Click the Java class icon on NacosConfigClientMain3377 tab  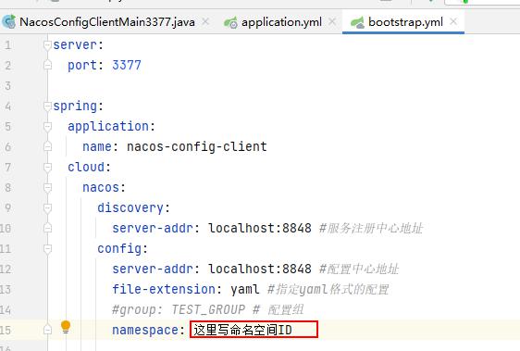[9, 22]
